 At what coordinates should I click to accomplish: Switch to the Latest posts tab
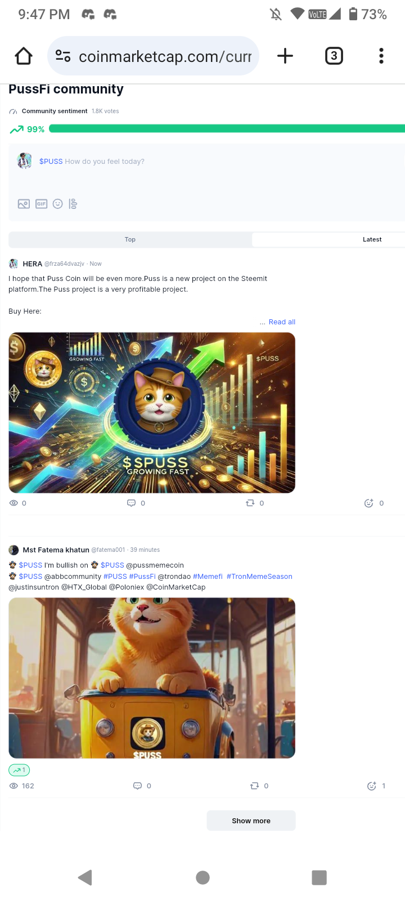372,239
